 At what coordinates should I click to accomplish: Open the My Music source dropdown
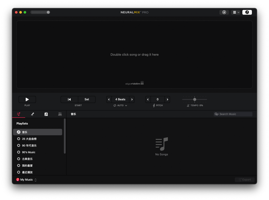click(x=27, y=180)
